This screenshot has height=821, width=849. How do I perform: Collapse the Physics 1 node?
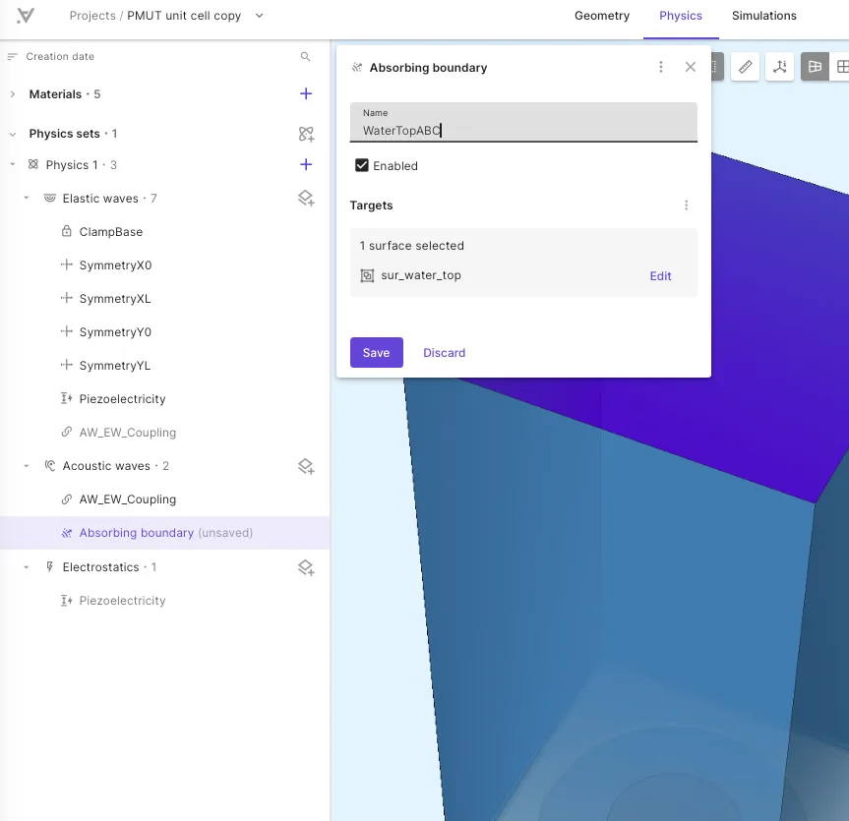pos(13,164)
